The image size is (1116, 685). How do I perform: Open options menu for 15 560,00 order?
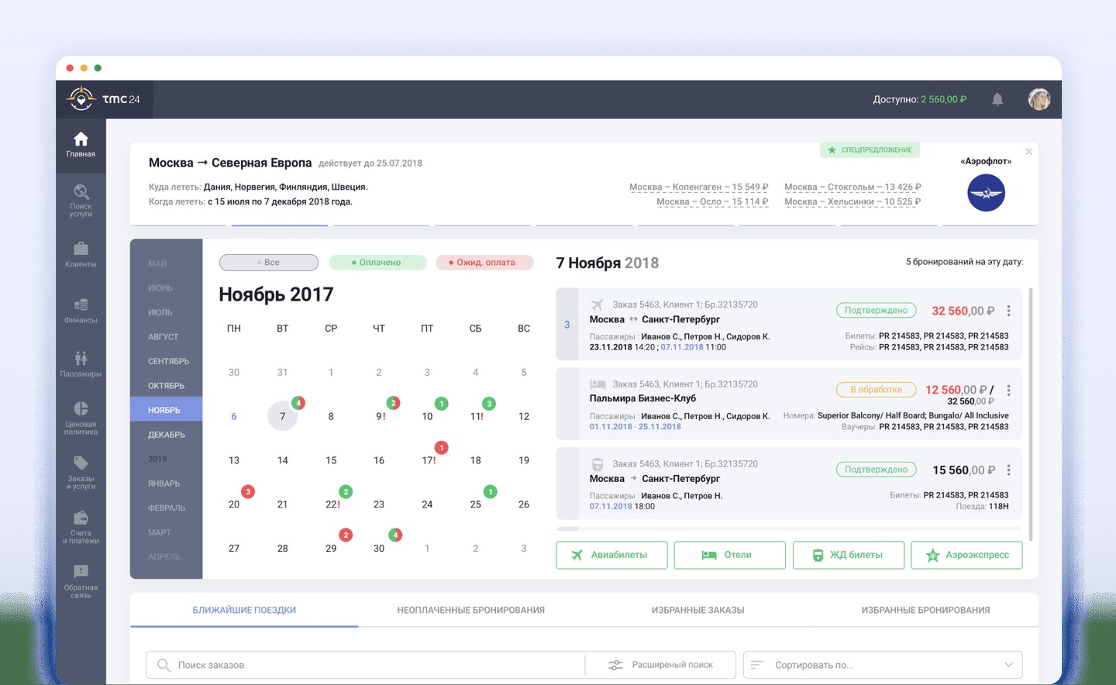tap(1008, 470)
